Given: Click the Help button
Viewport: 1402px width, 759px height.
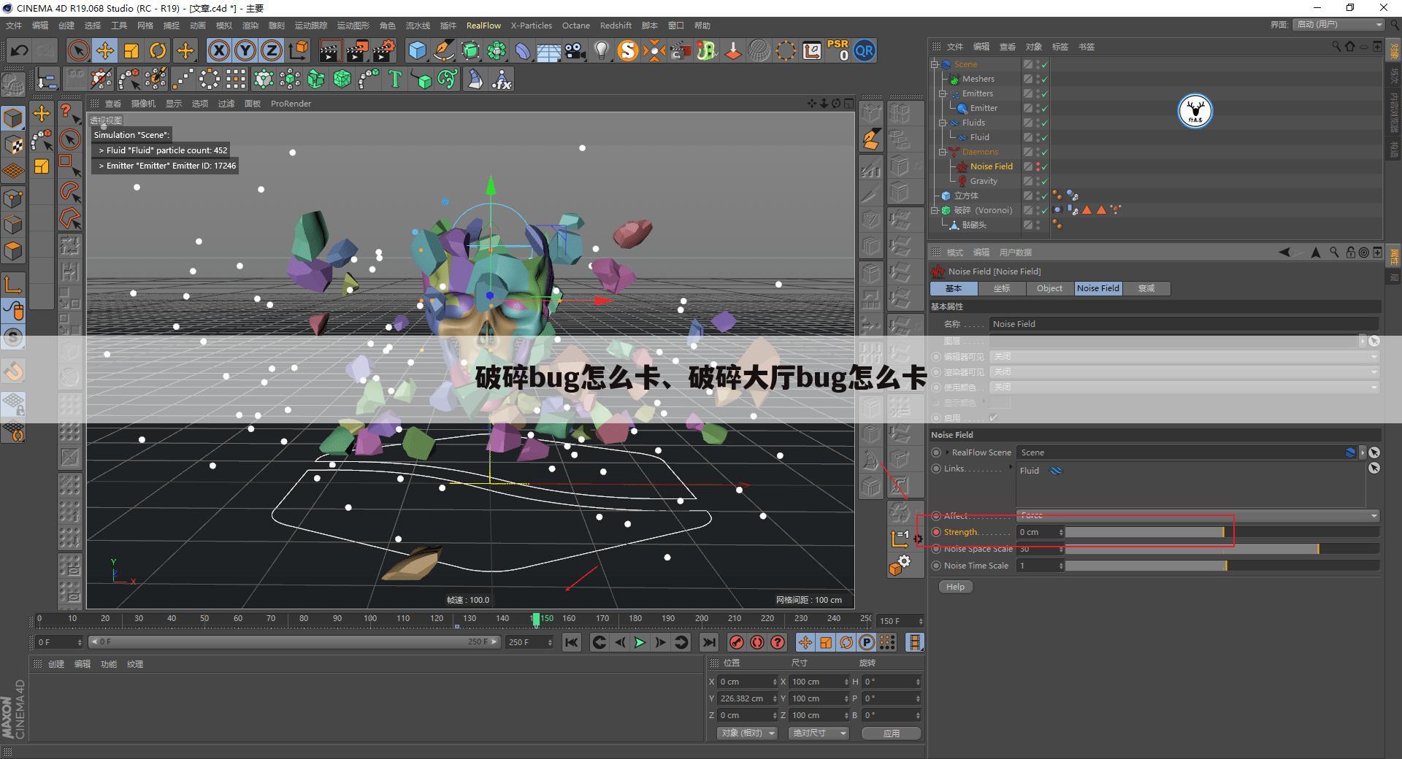Looking at the screenshot, I should [955, 587].
